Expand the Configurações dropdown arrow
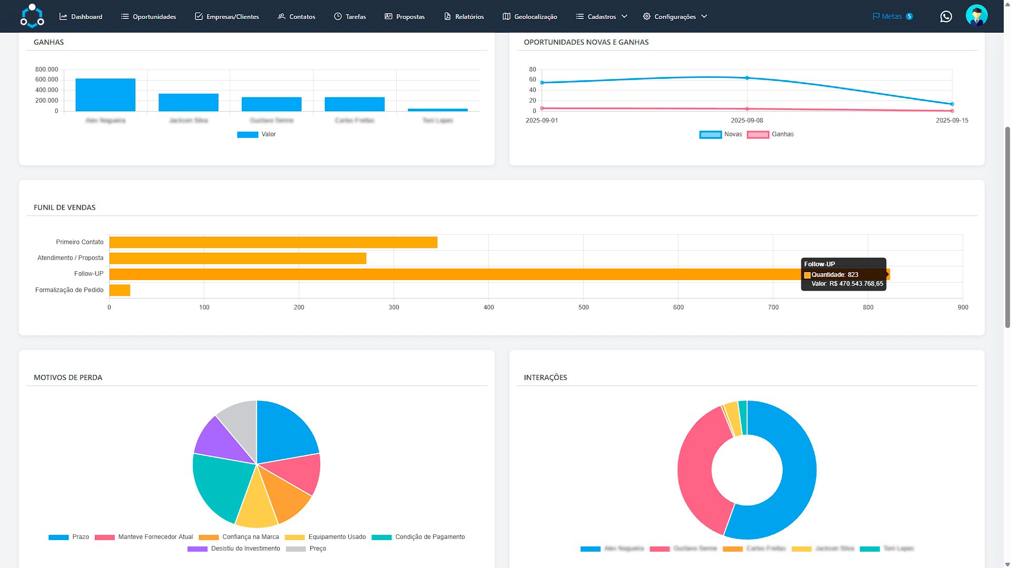 point(704,16)
